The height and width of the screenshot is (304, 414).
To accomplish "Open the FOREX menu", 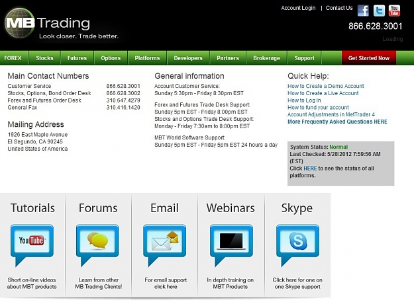I will tap(13, 58).
